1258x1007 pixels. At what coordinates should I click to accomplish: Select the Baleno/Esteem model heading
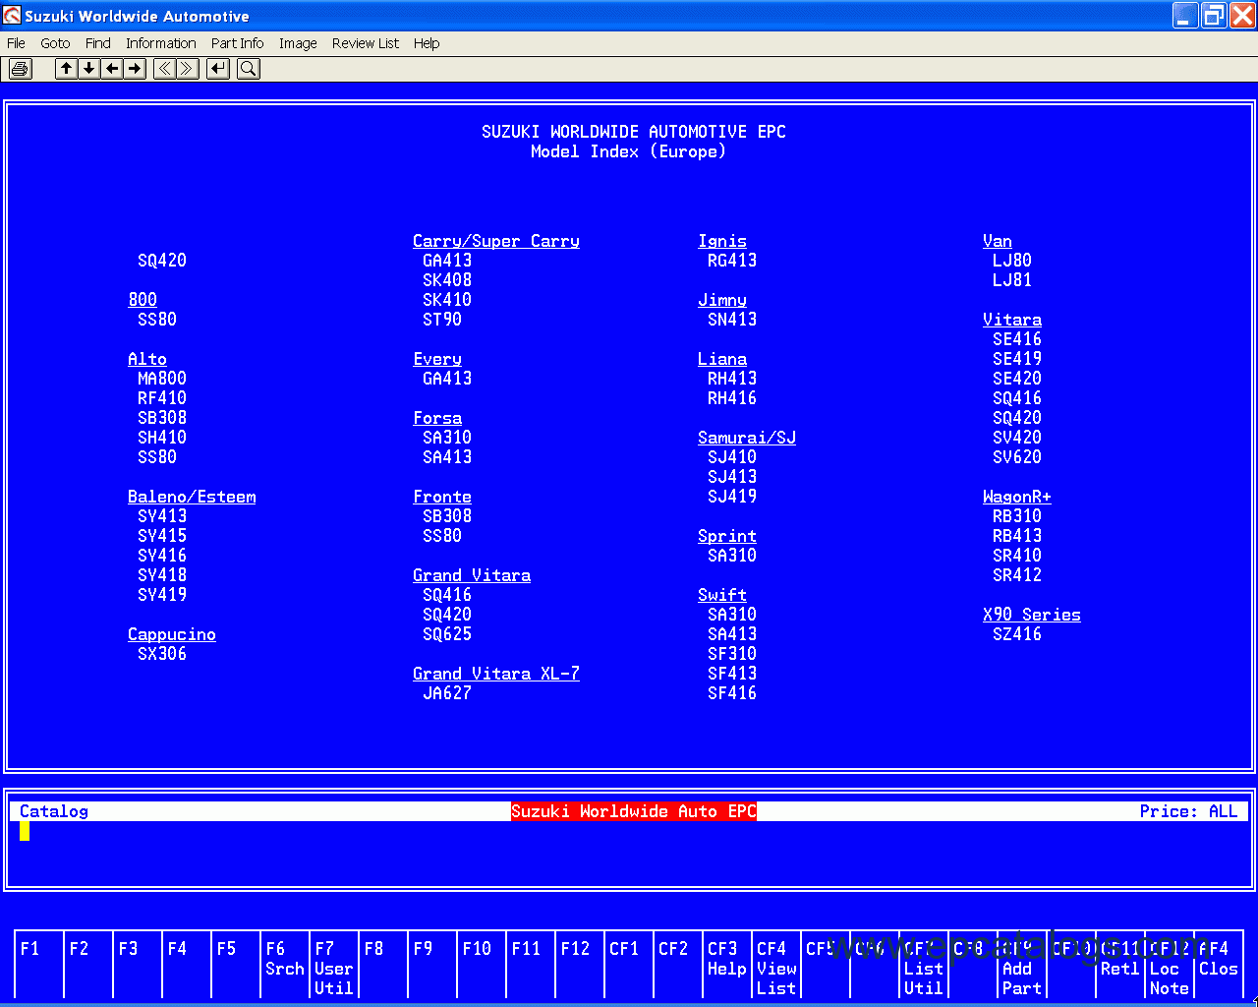192,497
